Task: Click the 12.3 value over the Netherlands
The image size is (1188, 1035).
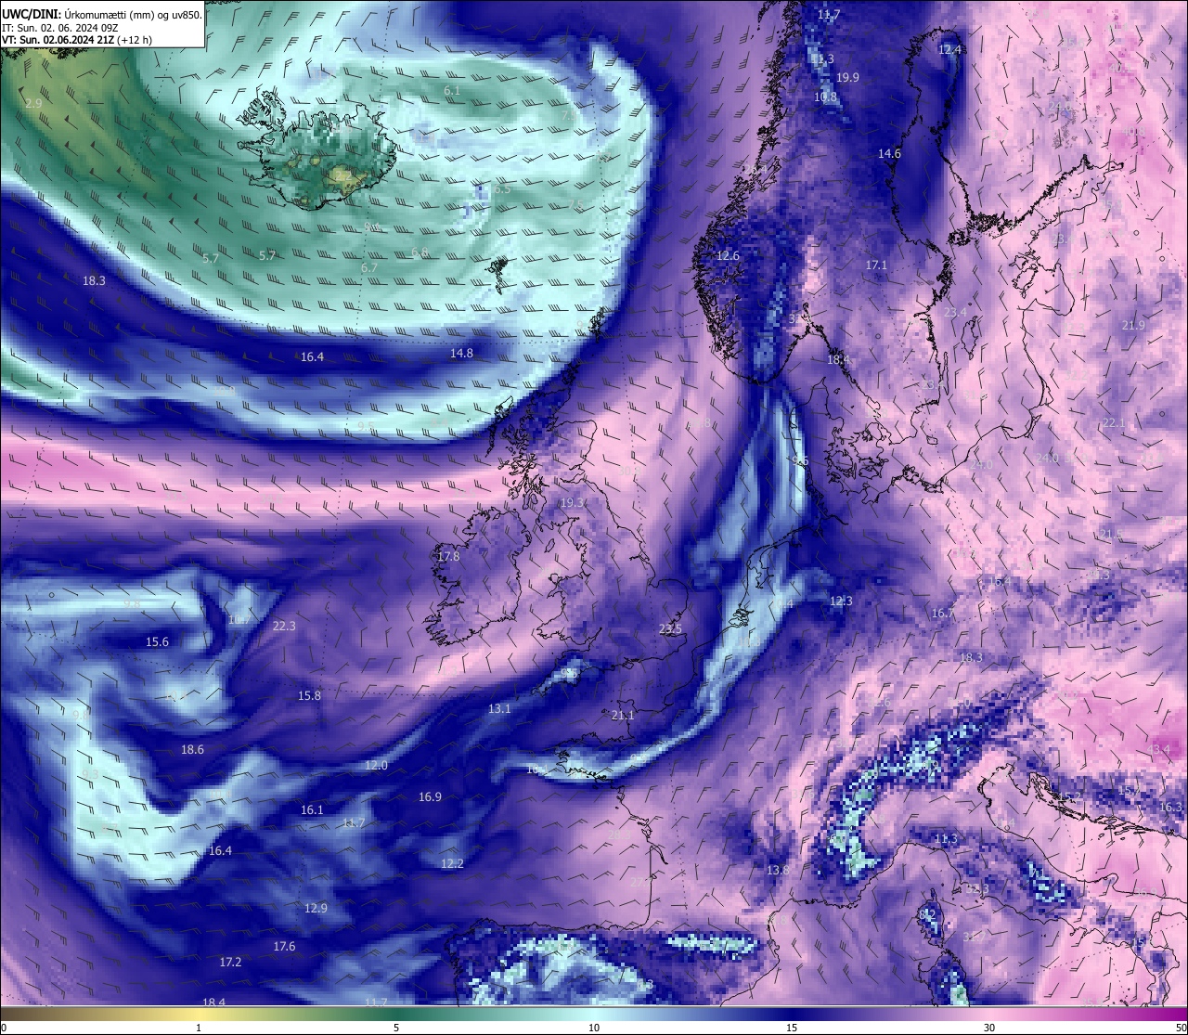Action: [x=840, y=602]
